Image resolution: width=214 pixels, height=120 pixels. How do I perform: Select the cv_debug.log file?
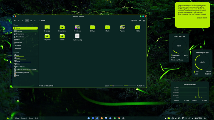[77, 37]
